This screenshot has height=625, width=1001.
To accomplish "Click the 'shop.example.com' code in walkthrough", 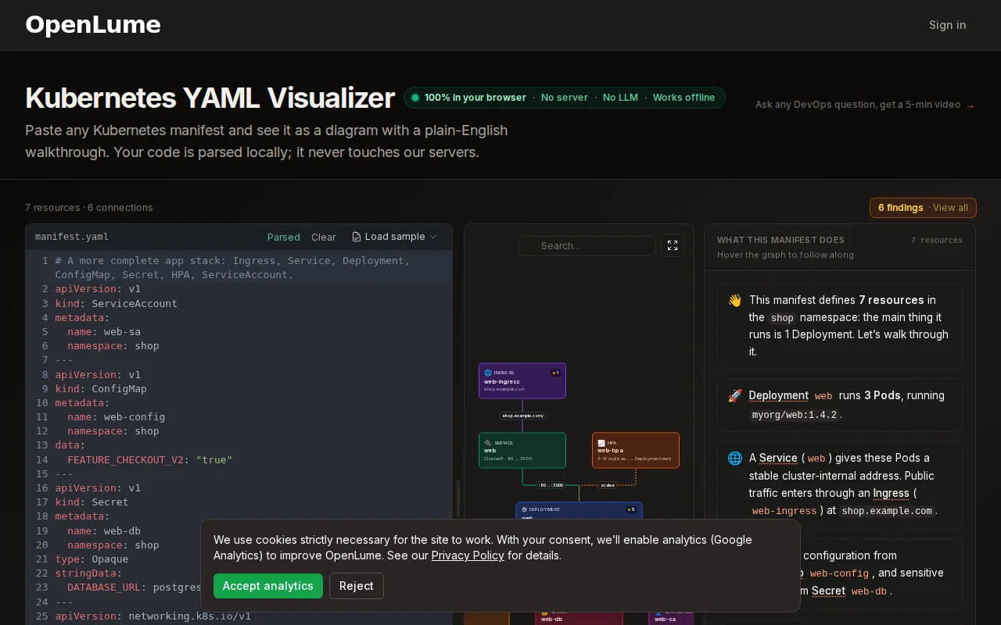I will click(887, 511).
